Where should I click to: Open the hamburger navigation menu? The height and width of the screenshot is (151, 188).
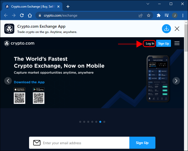[177, 43]
